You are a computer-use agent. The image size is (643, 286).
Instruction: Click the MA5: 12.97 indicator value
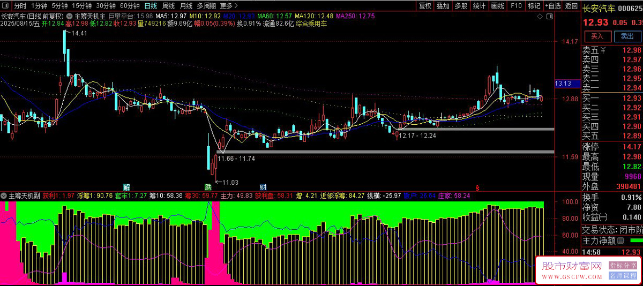coord(170,16)
